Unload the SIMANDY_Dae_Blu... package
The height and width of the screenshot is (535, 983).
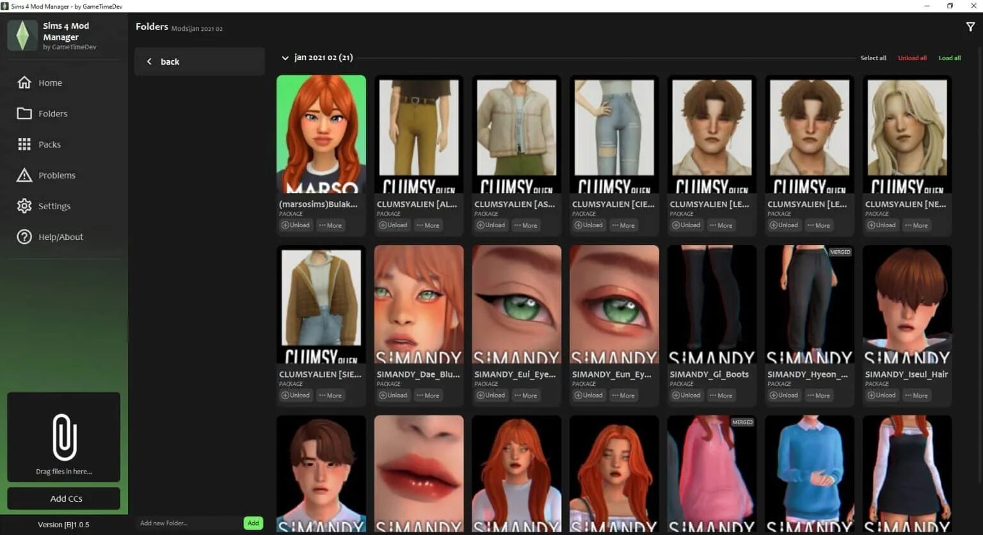click(393, 395)
